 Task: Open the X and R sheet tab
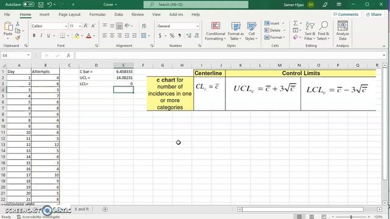pyautogui.click(x=82, y=209)
